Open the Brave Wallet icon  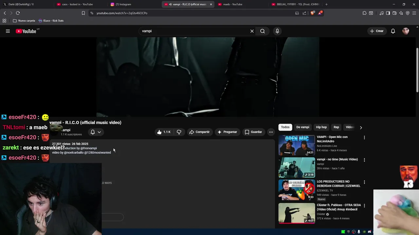394,13
